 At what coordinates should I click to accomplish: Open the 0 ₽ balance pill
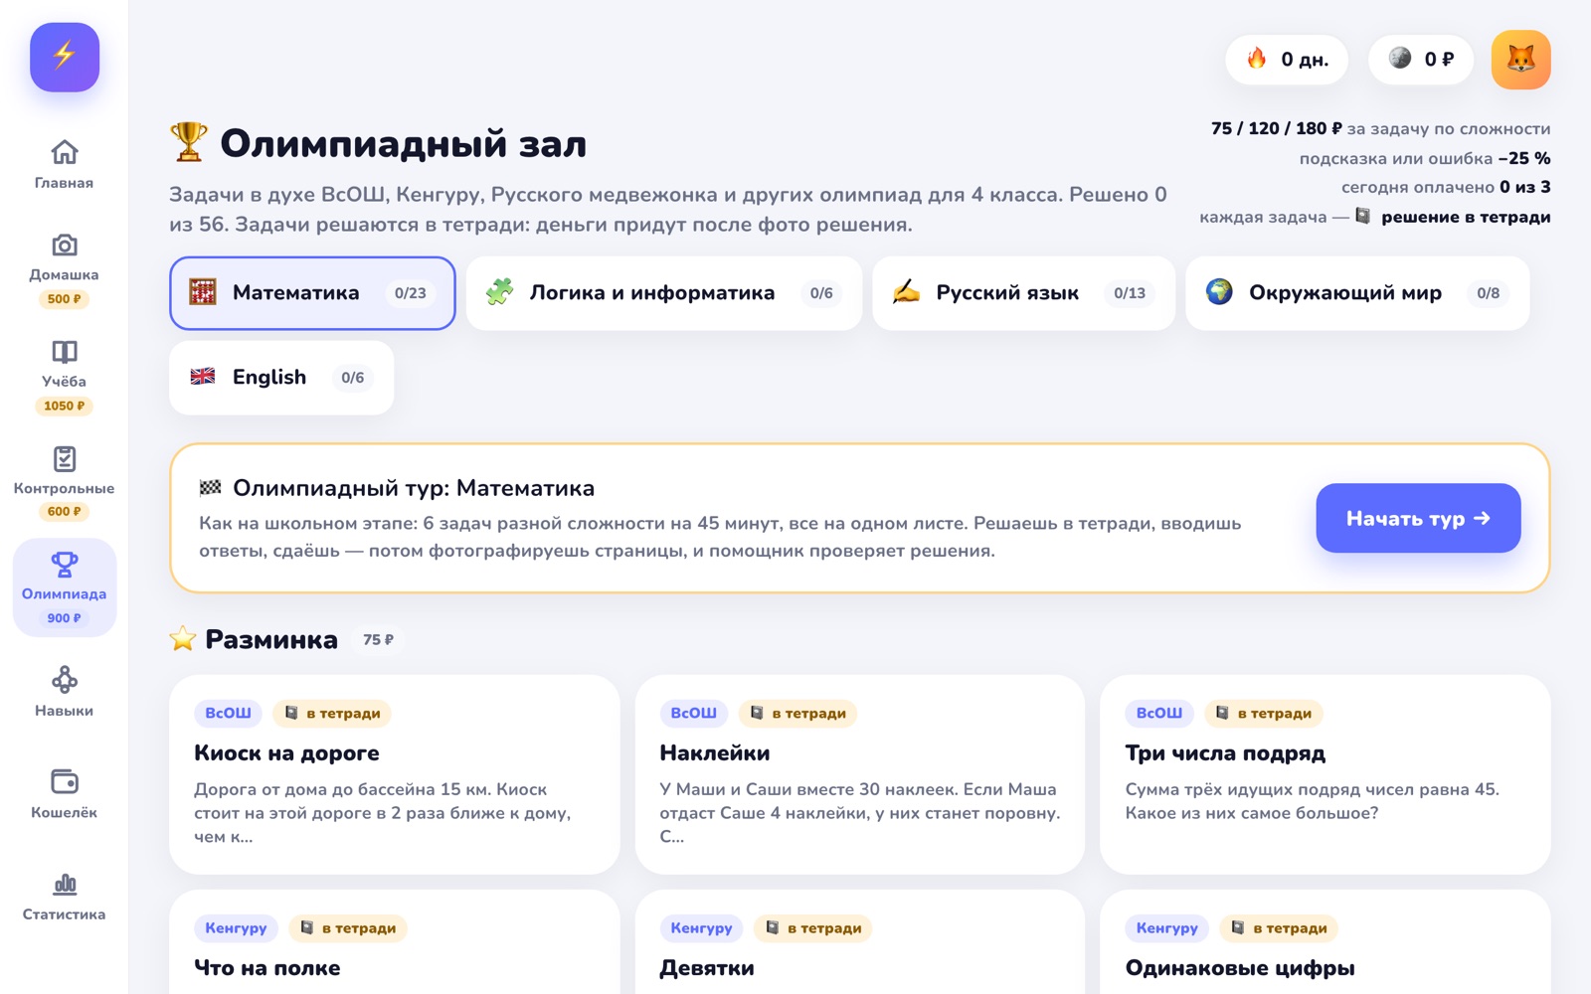point(1420,60)
